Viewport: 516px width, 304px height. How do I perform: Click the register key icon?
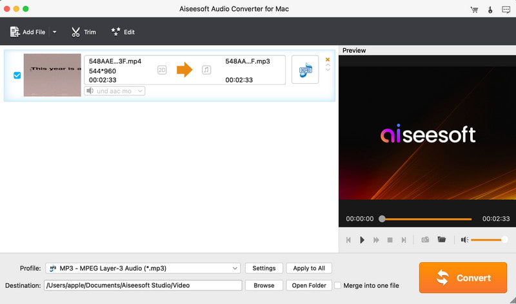490,10
